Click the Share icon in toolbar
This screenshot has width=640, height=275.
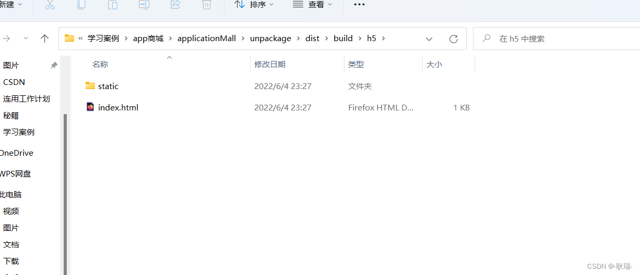click(175, 5)
